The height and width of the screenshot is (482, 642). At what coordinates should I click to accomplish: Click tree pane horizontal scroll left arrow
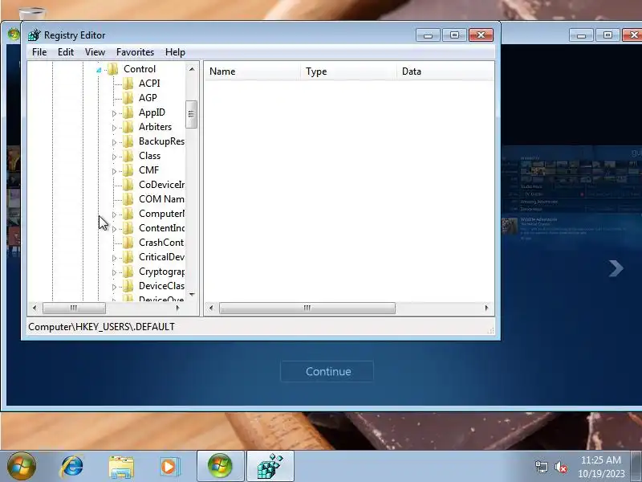click(35, 308)
